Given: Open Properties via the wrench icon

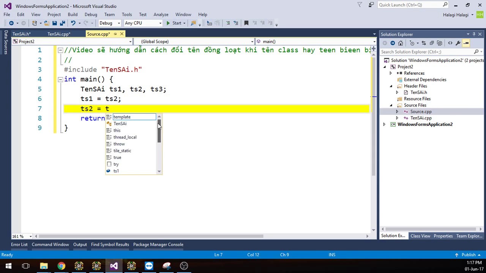Looking at the screenshot, I should 458,43.
